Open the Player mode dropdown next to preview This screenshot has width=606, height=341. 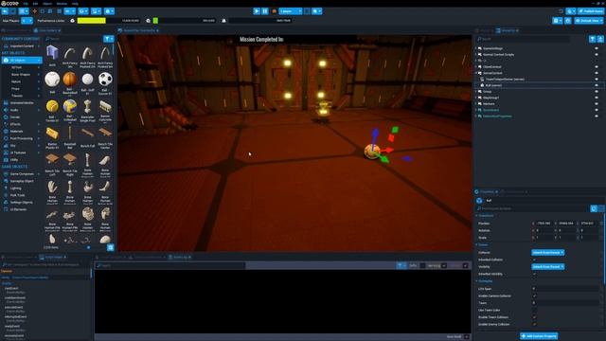(x=291, y=11)
